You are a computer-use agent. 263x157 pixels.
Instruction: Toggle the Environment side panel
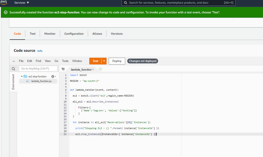tap(13, 82)
